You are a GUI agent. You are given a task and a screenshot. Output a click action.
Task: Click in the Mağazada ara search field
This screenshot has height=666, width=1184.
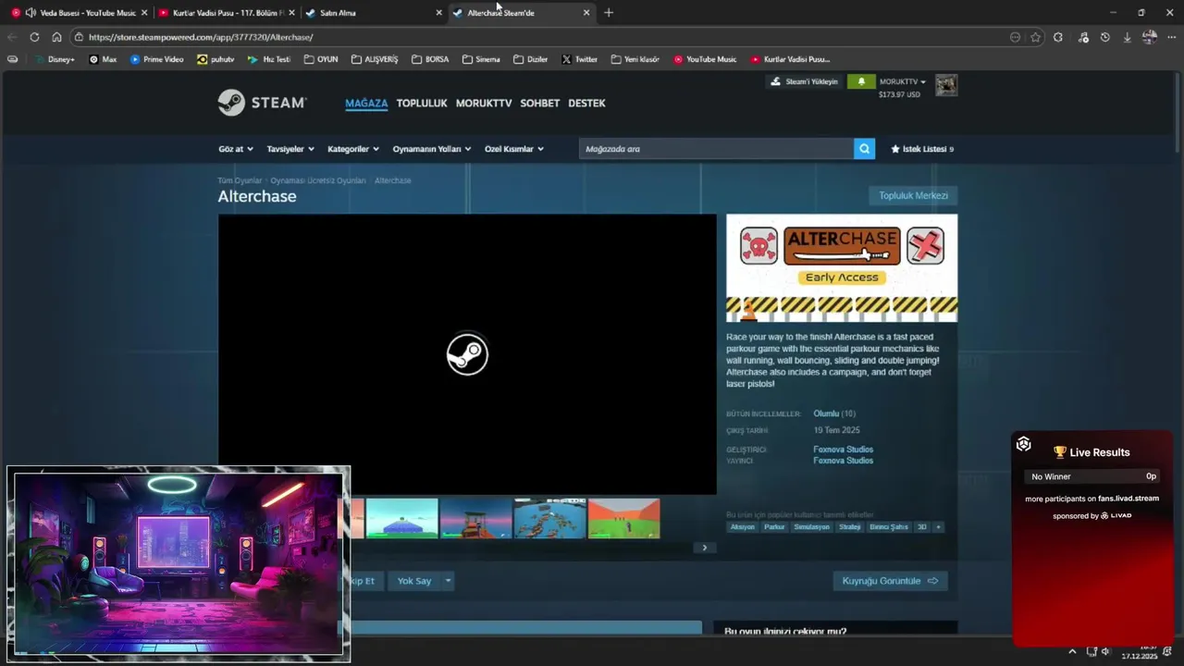[717, 149]
